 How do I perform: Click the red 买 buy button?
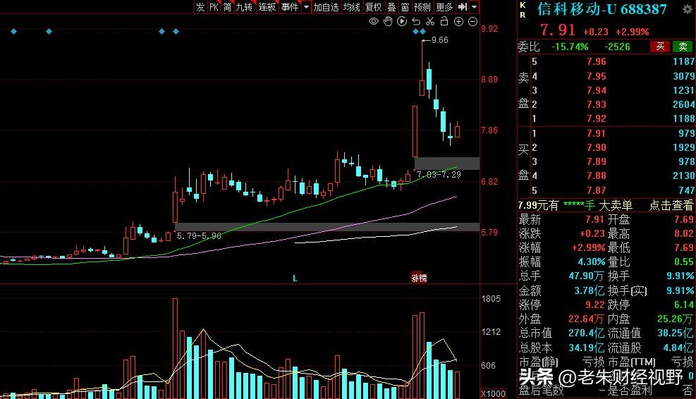[660, 46]
